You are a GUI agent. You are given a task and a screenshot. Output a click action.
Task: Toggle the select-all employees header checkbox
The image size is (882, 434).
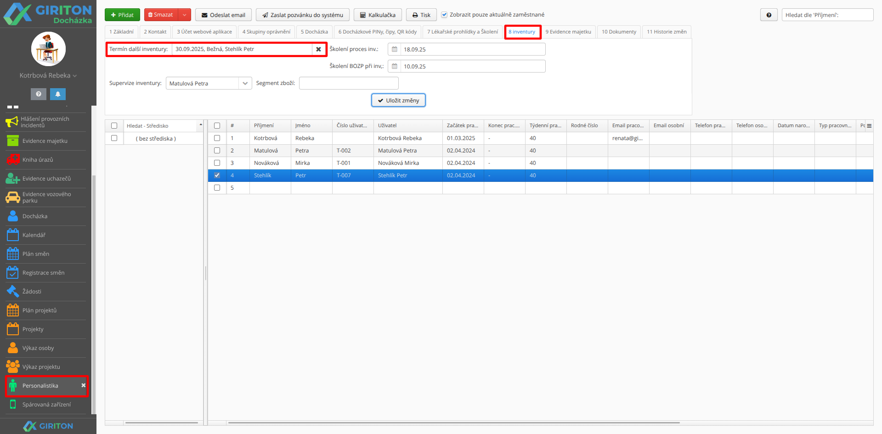click(x=217, y=126)
